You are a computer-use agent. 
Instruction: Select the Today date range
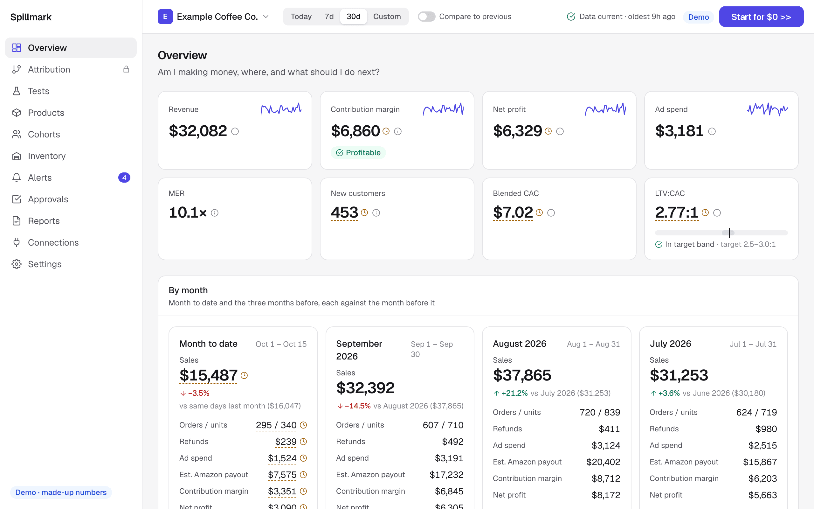[x=301, y=17]
